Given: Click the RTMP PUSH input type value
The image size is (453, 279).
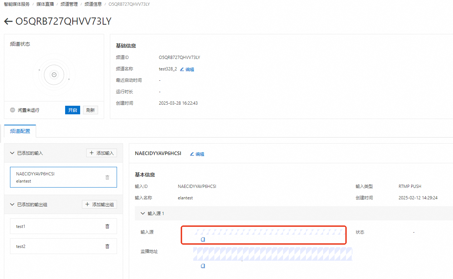Looking at the screenshot, I should point(410,186).
